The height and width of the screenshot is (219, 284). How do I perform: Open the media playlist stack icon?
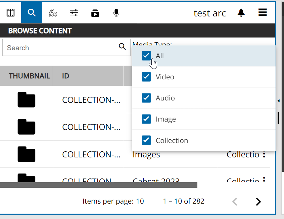[95, 13]
